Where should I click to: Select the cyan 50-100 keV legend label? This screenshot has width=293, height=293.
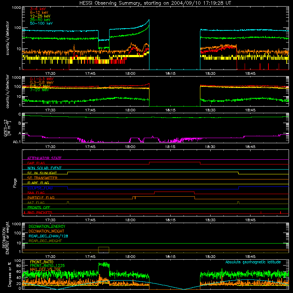click(41, 23)
